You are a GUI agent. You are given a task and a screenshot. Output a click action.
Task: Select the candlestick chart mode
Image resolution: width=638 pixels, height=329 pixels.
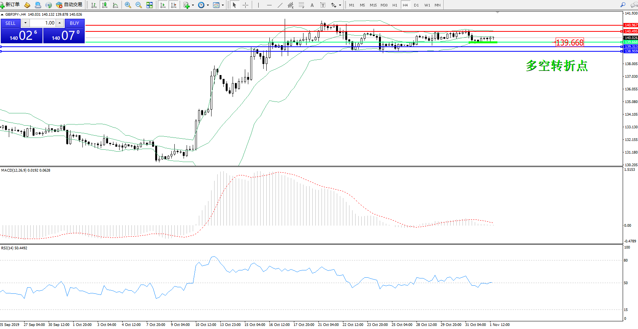[x=105, y=5]
